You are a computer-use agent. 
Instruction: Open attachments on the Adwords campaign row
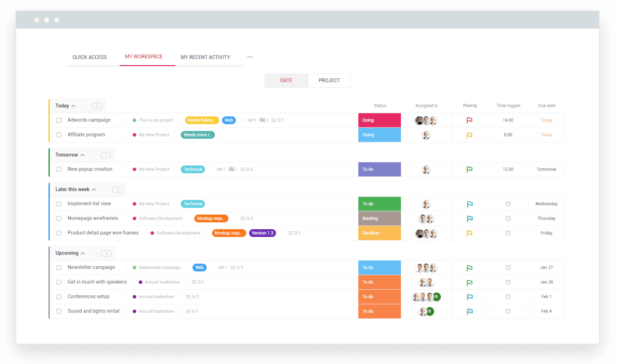251,120
